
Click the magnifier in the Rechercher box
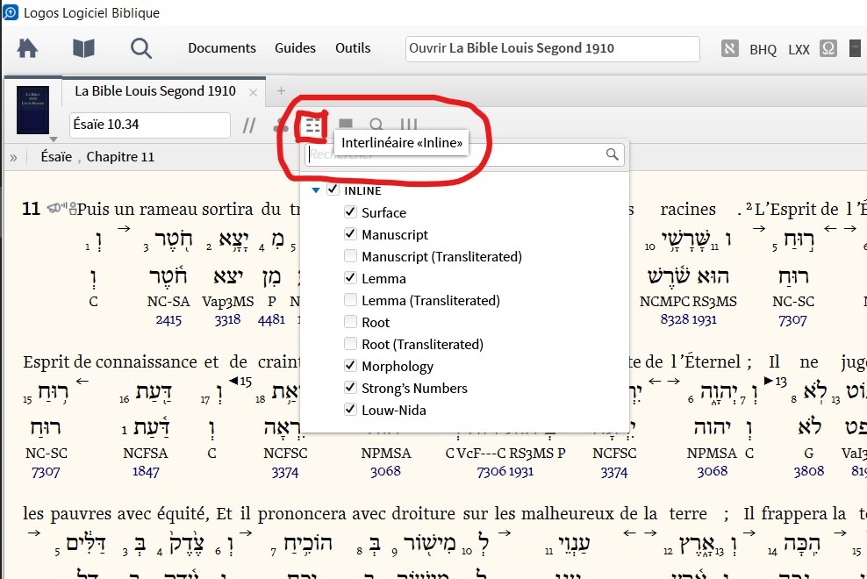pos(613,154)
